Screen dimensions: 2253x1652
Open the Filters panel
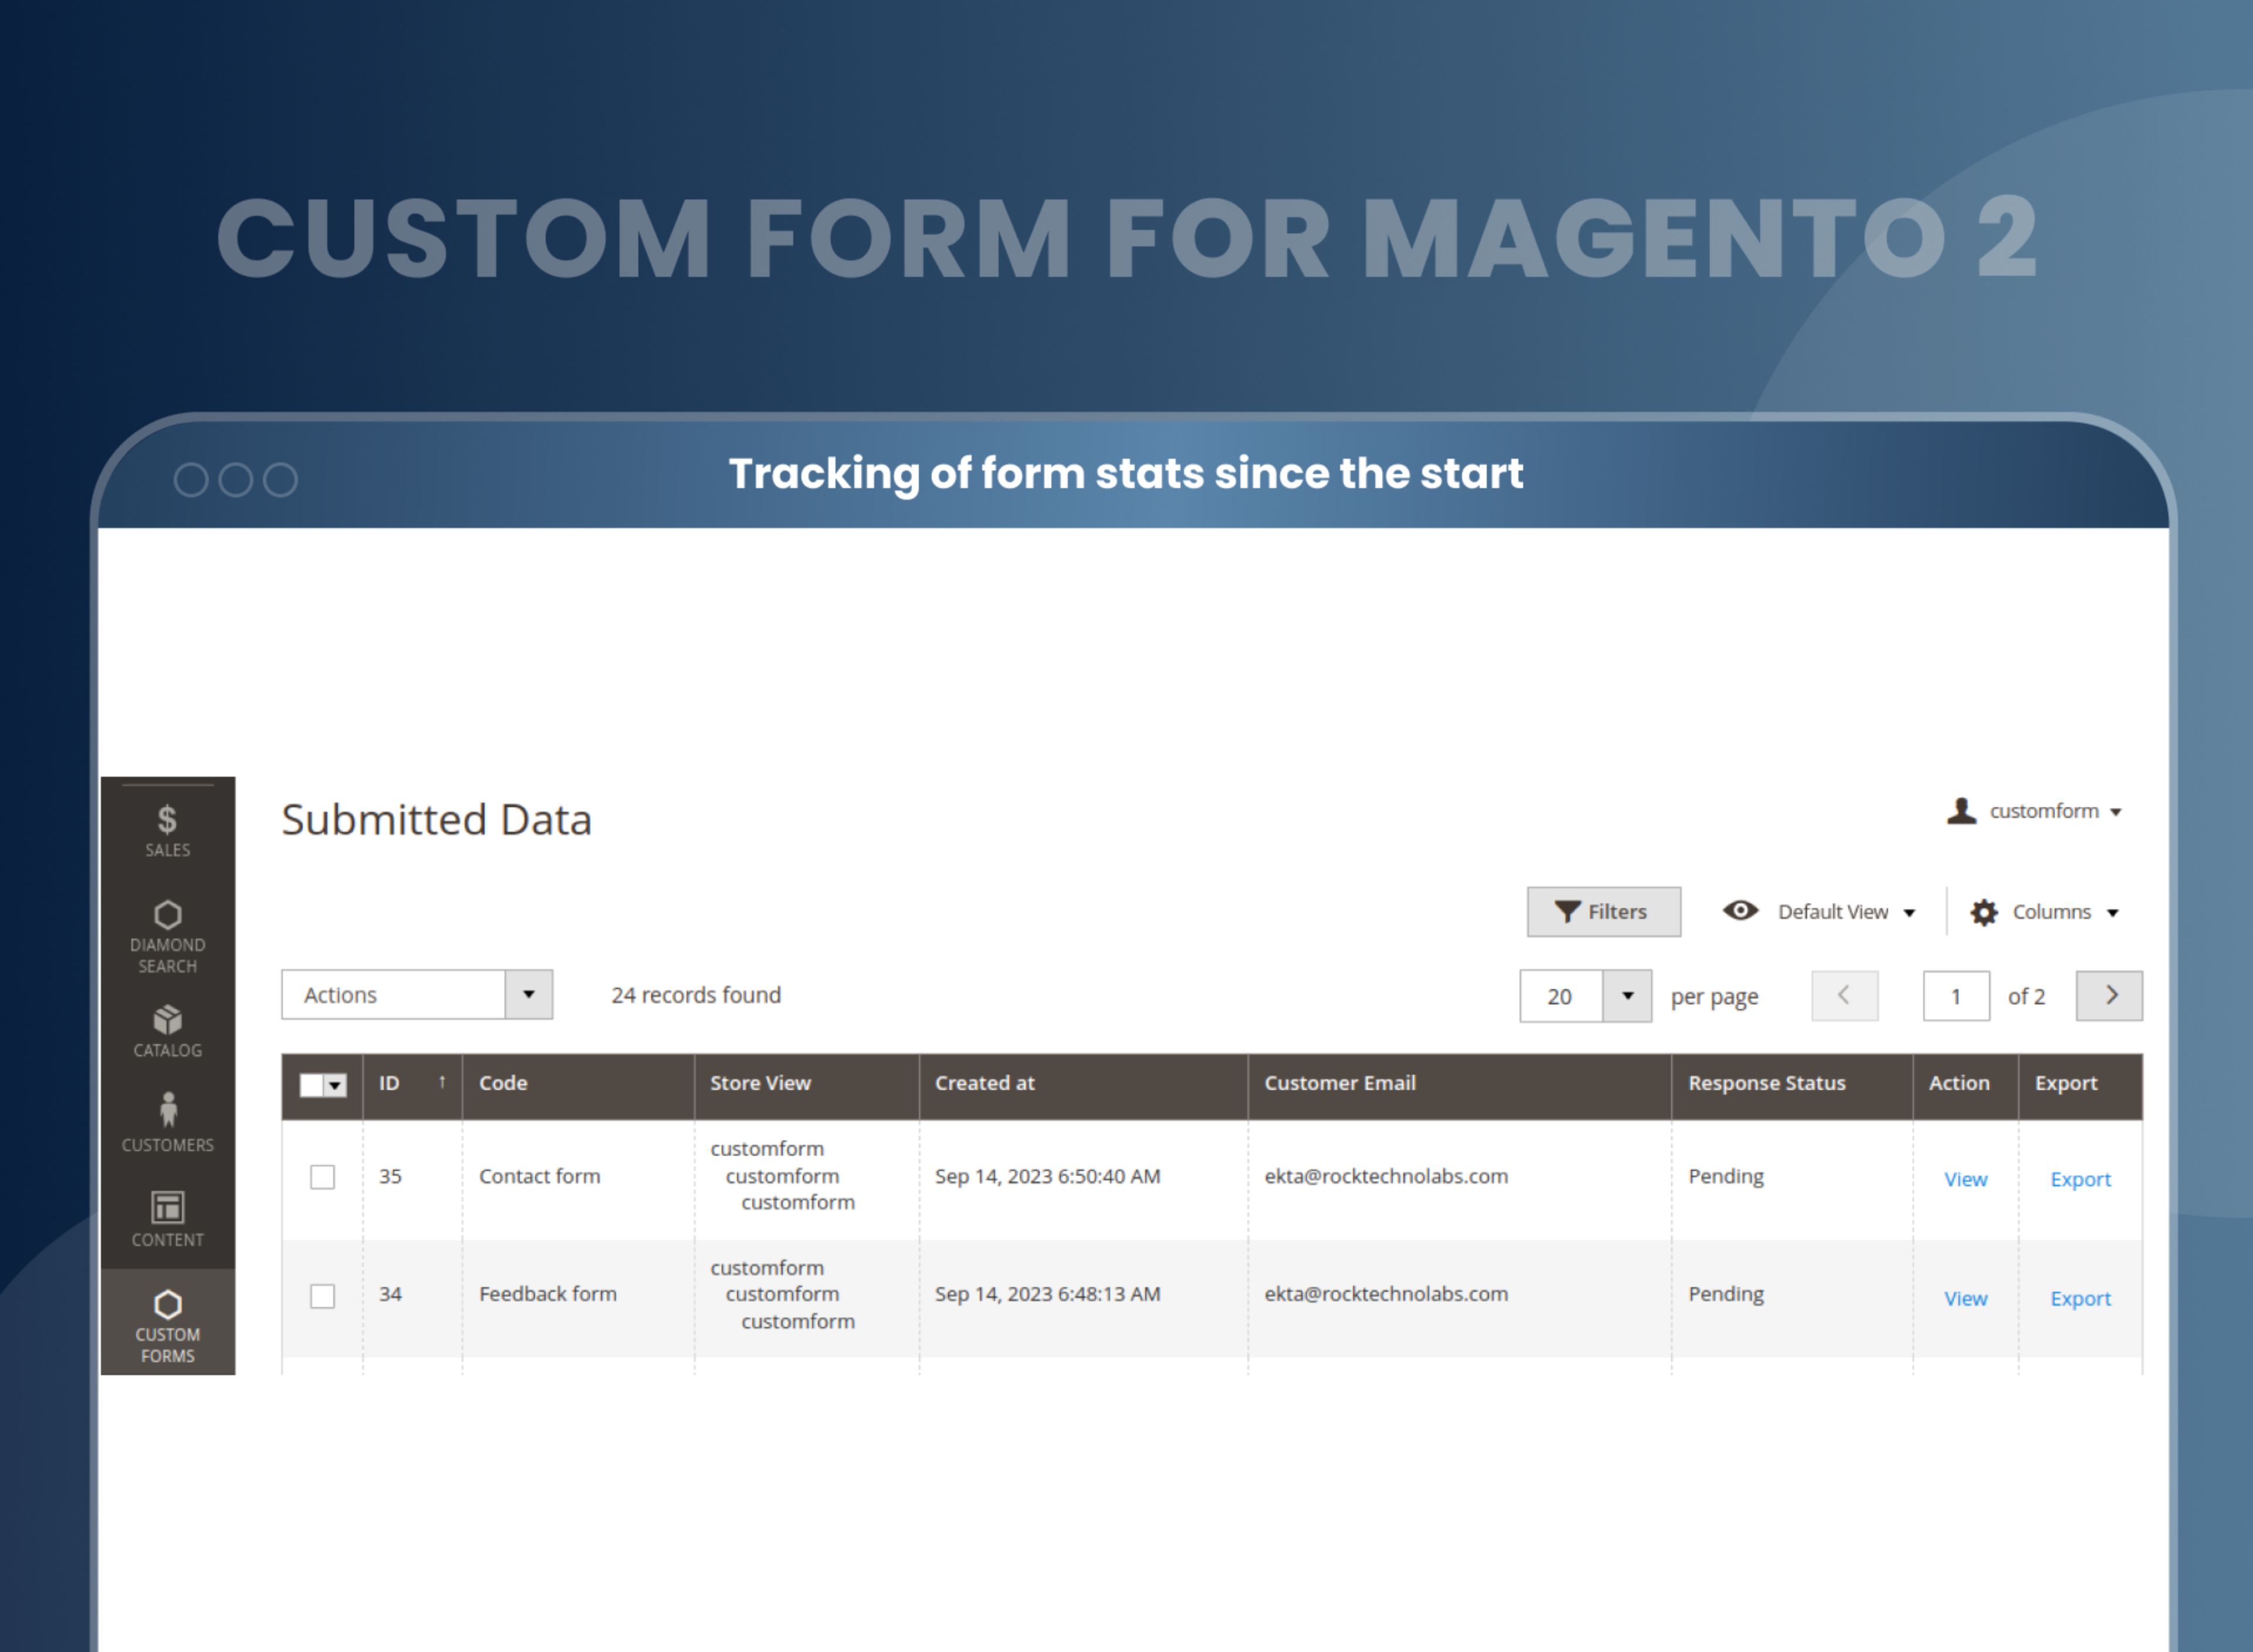coord(1603,911)
